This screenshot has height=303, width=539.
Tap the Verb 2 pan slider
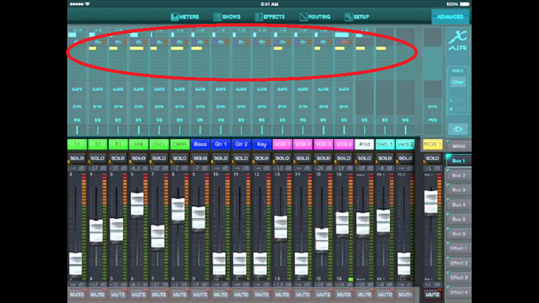click(406, 130)
